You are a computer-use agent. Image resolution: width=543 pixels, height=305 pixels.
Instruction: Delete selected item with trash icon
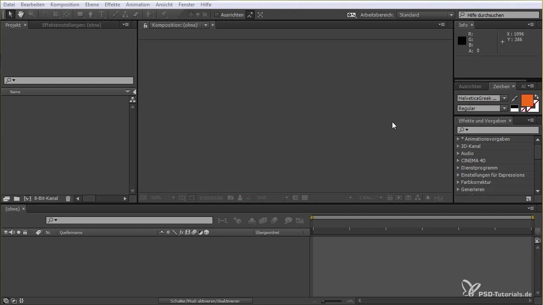(68, 198)
